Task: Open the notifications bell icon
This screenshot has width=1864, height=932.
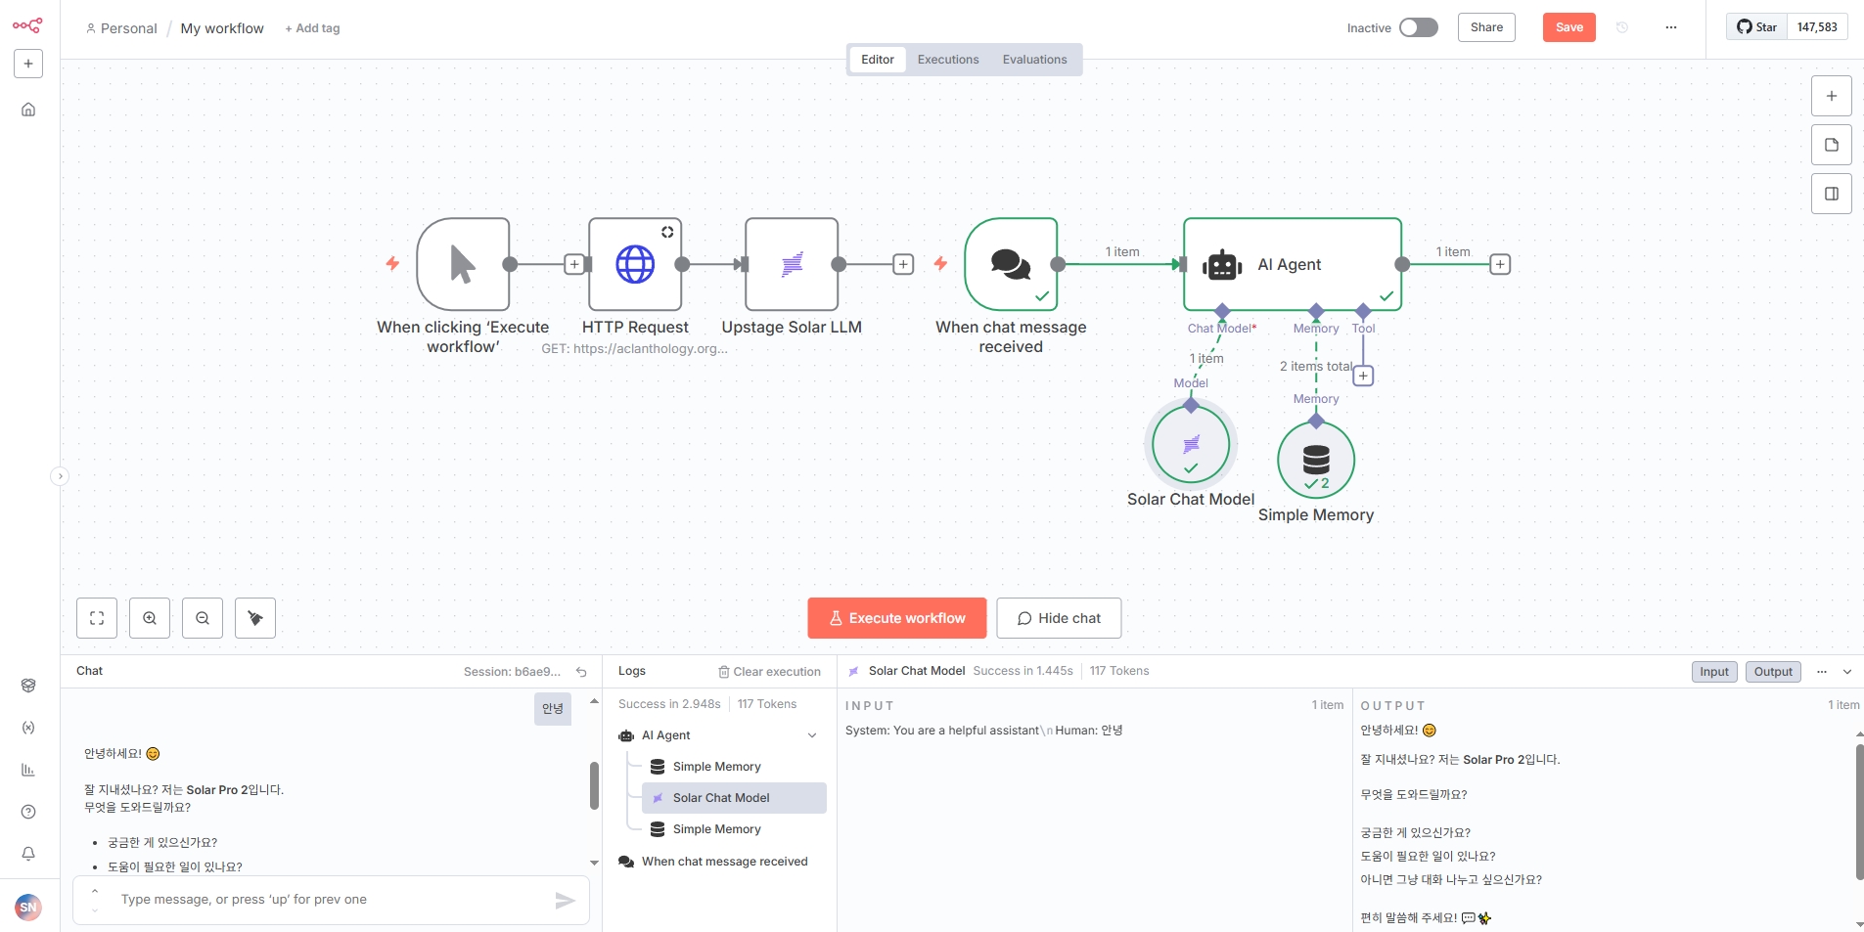Action: (28, 854)
